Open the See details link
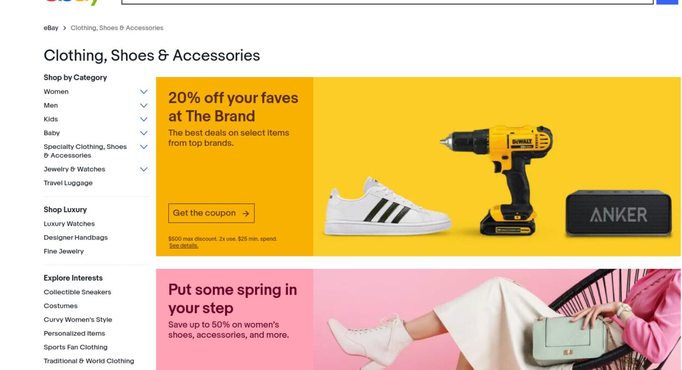The height and width of the screenshot is (370, 682). click(x=184, y=246)
